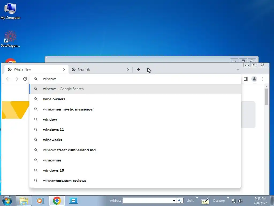Click the page vertical scrollbar thumb
This screenshot has height=206, width=274.
click(266, 97)
